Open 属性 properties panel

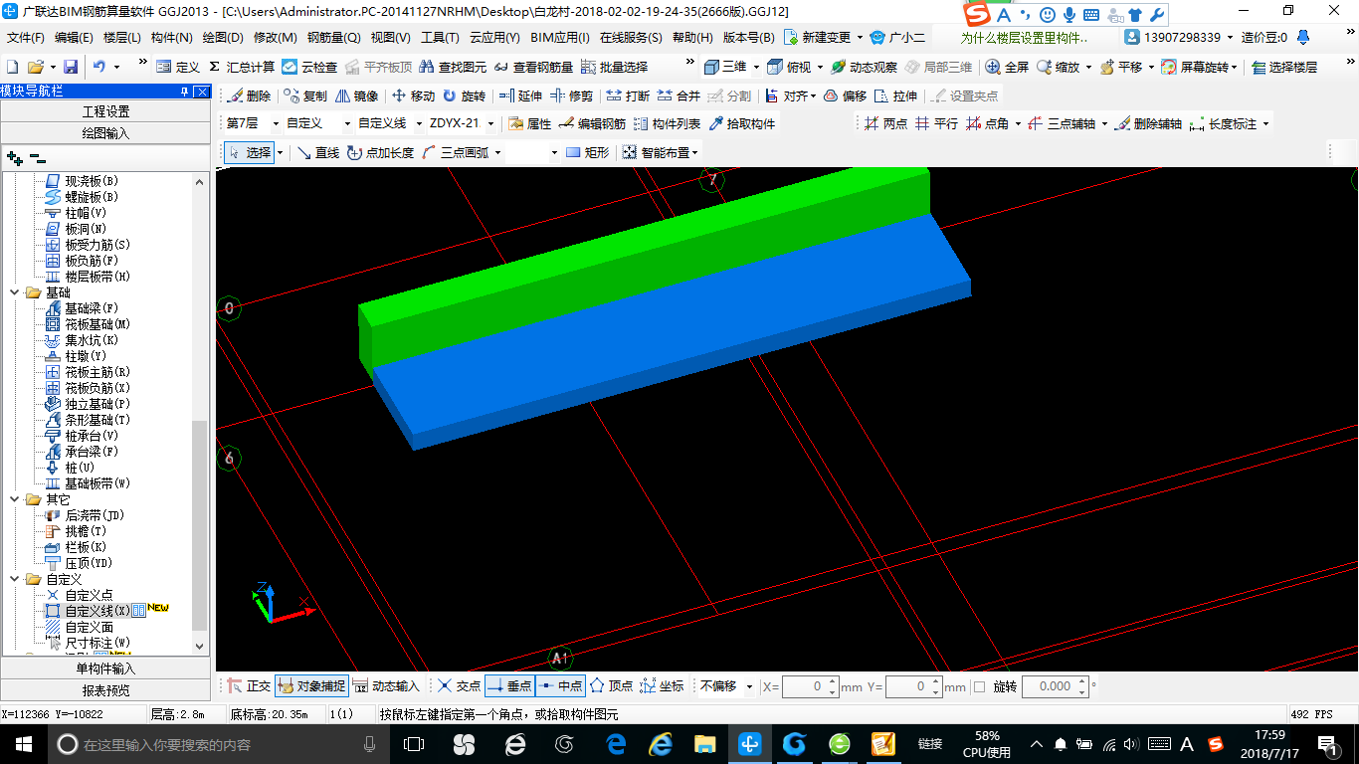pos(529,123)
